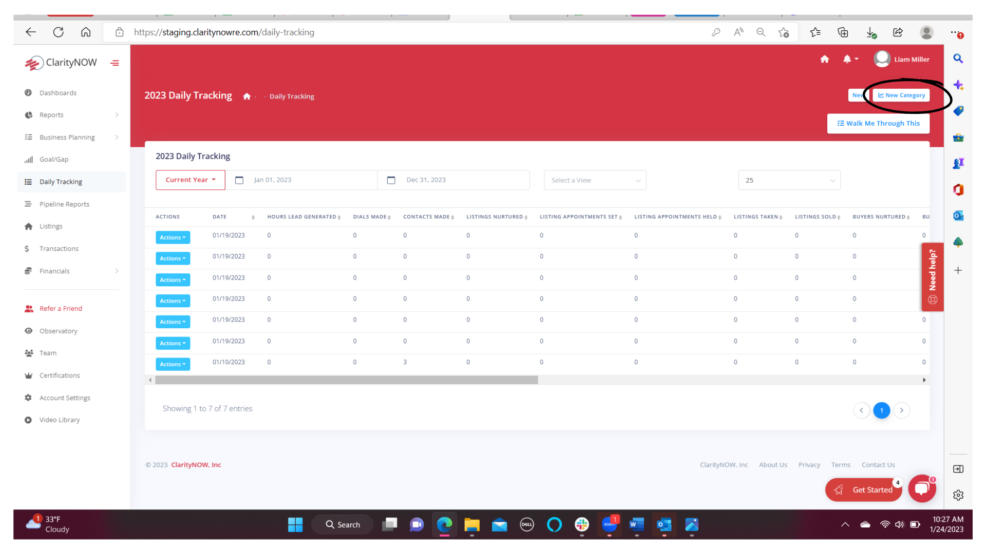Open the About Us footer link
The width and height of the screenshot is (986, 554).
[773, 465]
